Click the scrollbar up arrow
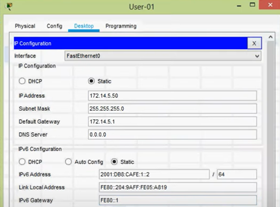The width and height of the screenshot is (280, 207). (270, 37)
